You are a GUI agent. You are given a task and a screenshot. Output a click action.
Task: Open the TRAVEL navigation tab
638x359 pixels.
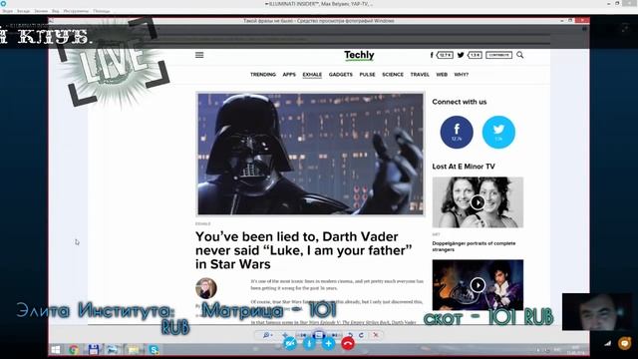pos(420,75)
